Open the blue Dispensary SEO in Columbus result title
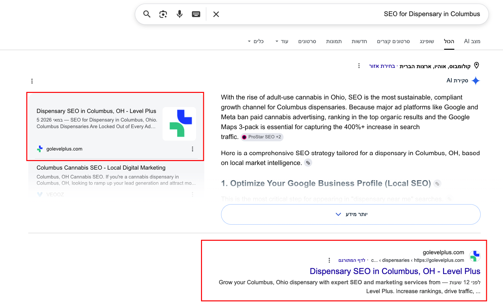The image size is (503, 304). point(395,271)
